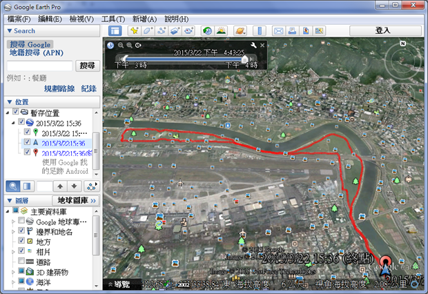Image resolution: width=428 pixels, height=294 pixels.
Task: Move selected place down arrow button
Action: tap(74, 186)
